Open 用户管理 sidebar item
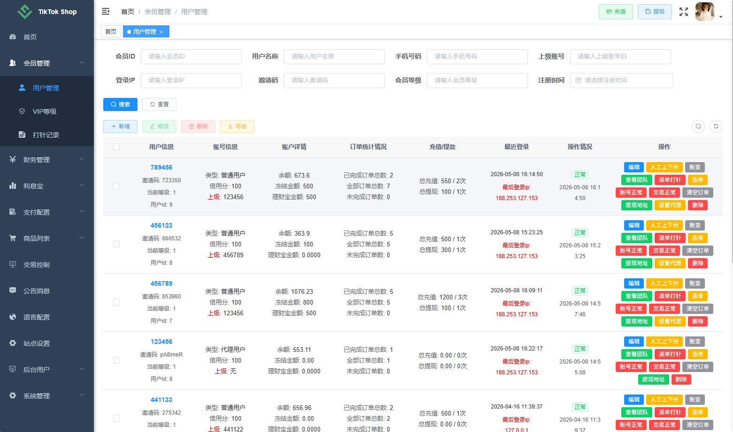This screenshot has height=432, width=733. coord(47,88)
